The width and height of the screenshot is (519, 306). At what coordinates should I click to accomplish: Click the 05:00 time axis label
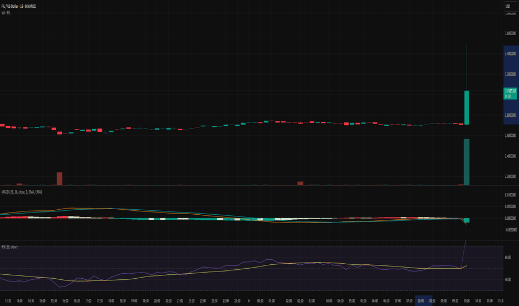click(x=352, y=300)
